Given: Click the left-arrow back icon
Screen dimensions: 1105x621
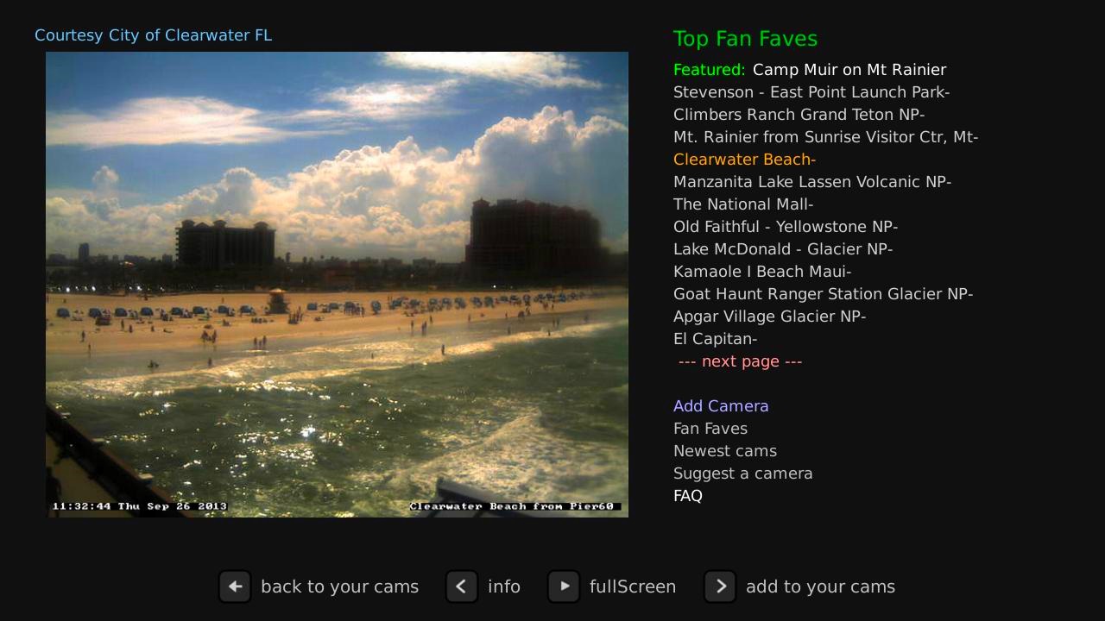Looking at the screenshot, I should pos(235,586).
